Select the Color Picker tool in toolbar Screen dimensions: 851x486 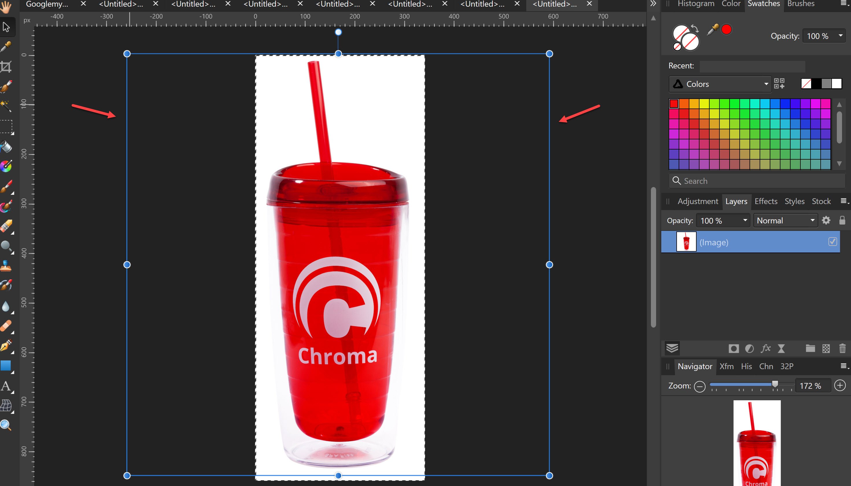coord(6,47)
